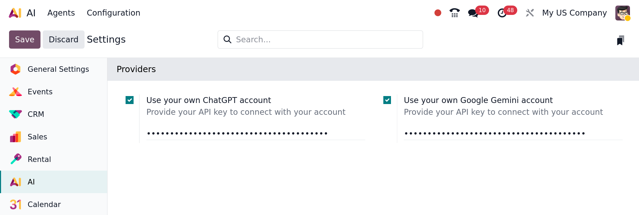Click the bookmark icon near search
Viewport: 639px width, 215px height.
620,40
